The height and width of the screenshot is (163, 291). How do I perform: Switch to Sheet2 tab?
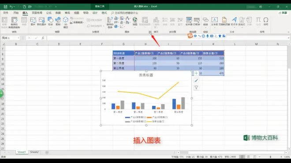coord(34,152)
